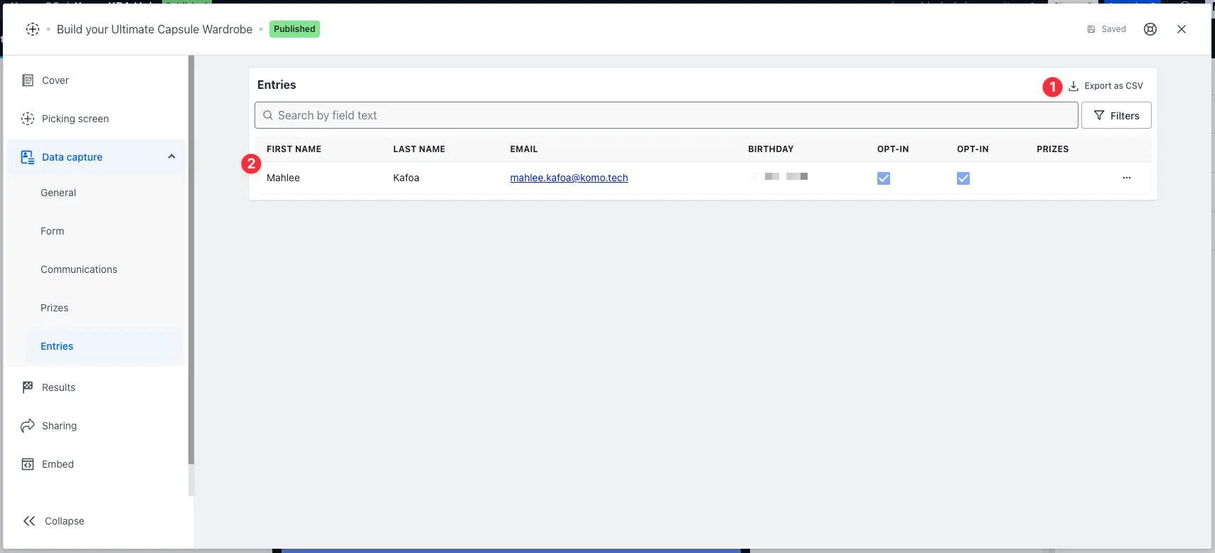This screenshot has height=553, width=1215.
Task: Open the Filters button
Action: tap(1116, 115)
